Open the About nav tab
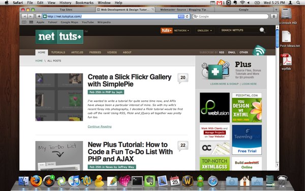This screenshot has width=305, height=191. [x=127, y=52]
